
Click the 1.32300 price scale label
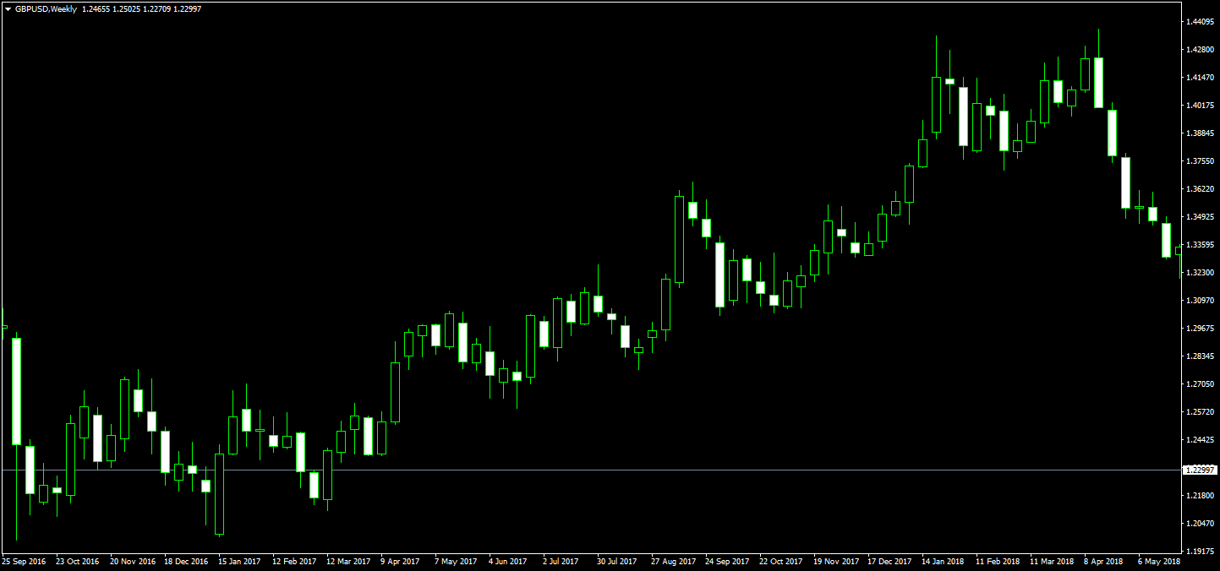point(1201,272)
